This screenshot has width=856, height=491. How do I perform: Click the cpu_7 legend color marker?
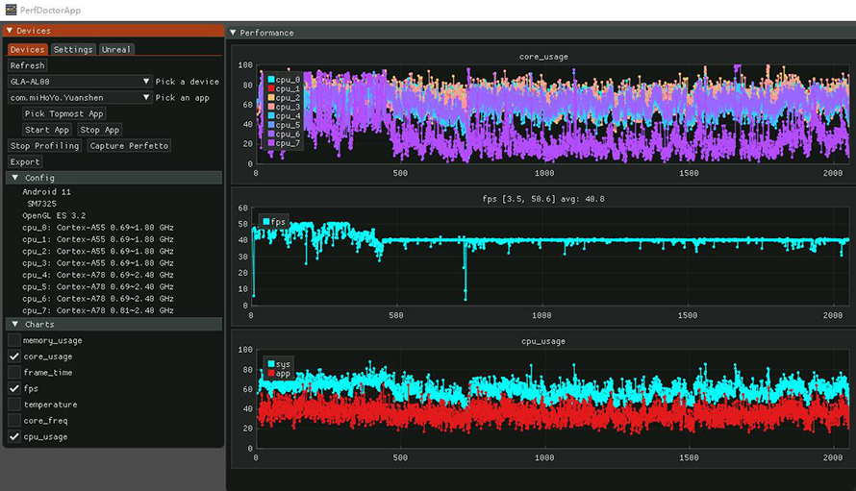click(x=272, y=143)
